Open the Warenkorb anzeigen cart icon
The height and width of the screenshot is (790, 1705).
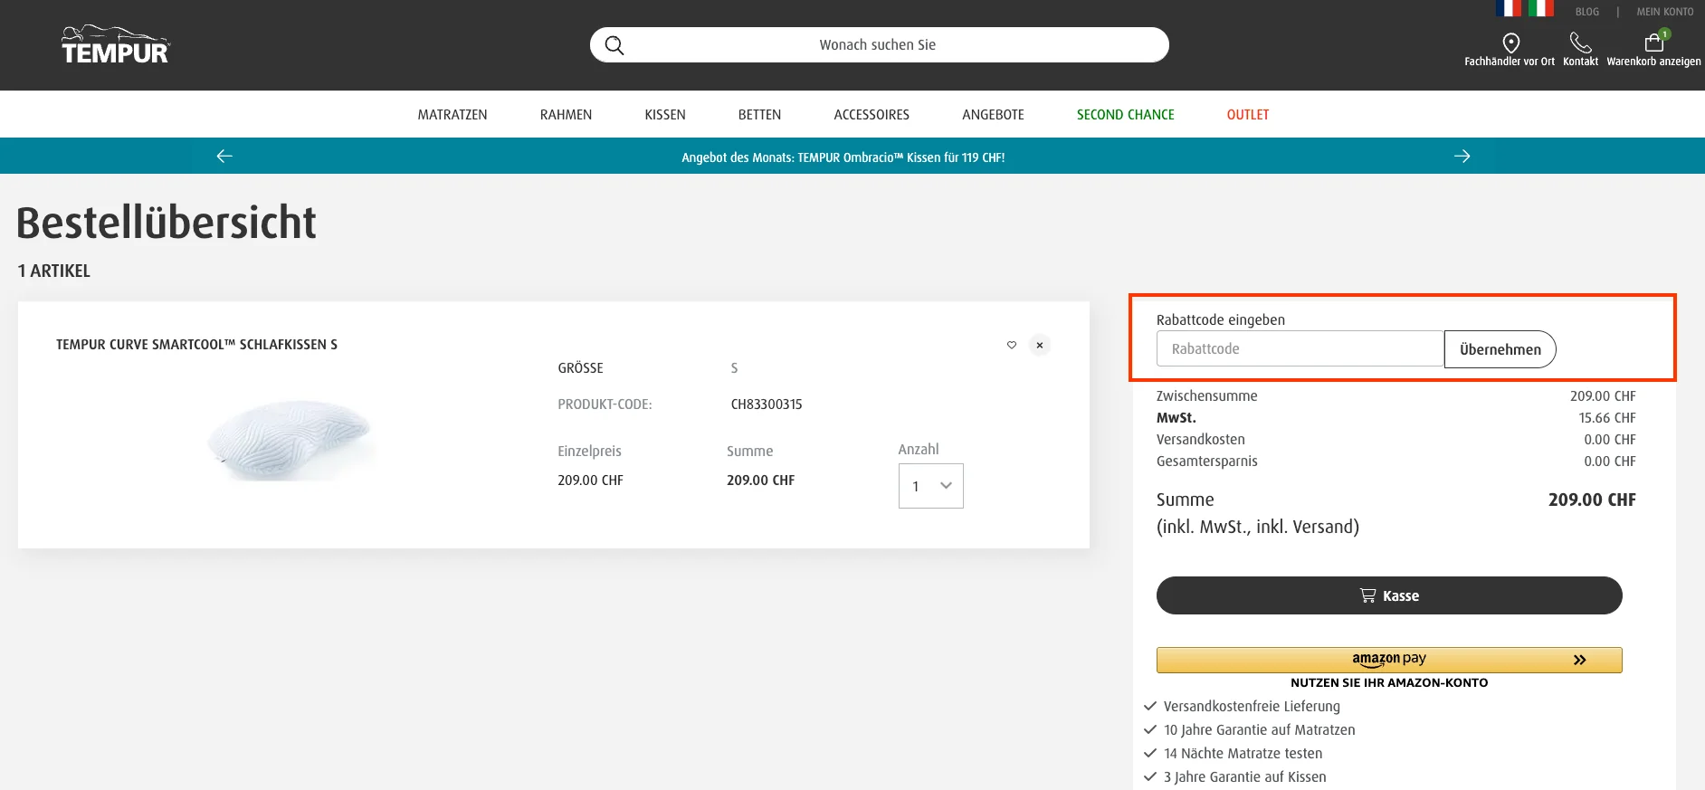[x=1654, y=42]
